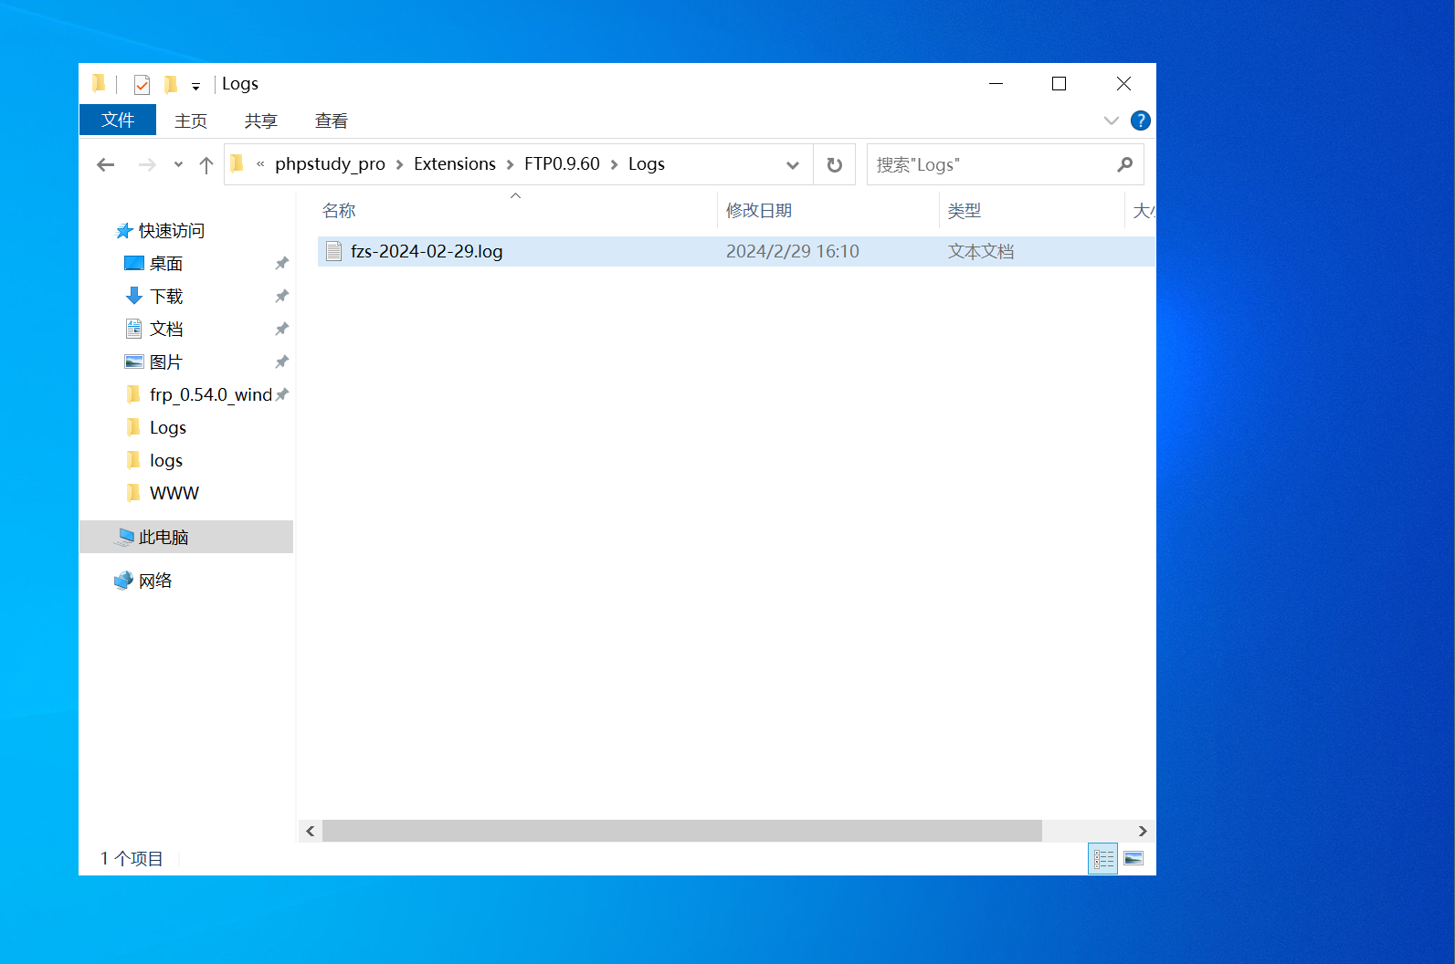Click the folder icon in address bar
The height and width of the screenshot is (964, 1455).
(237, 164)
